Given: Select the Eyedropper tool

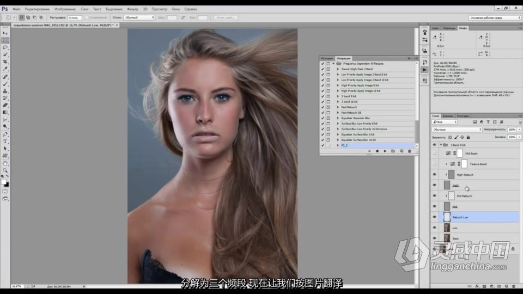Looking at the screenshot, I should pos(5,69).
